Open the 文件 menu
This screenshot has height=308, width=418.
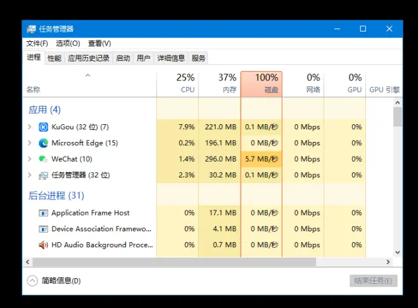click(37, 43)
